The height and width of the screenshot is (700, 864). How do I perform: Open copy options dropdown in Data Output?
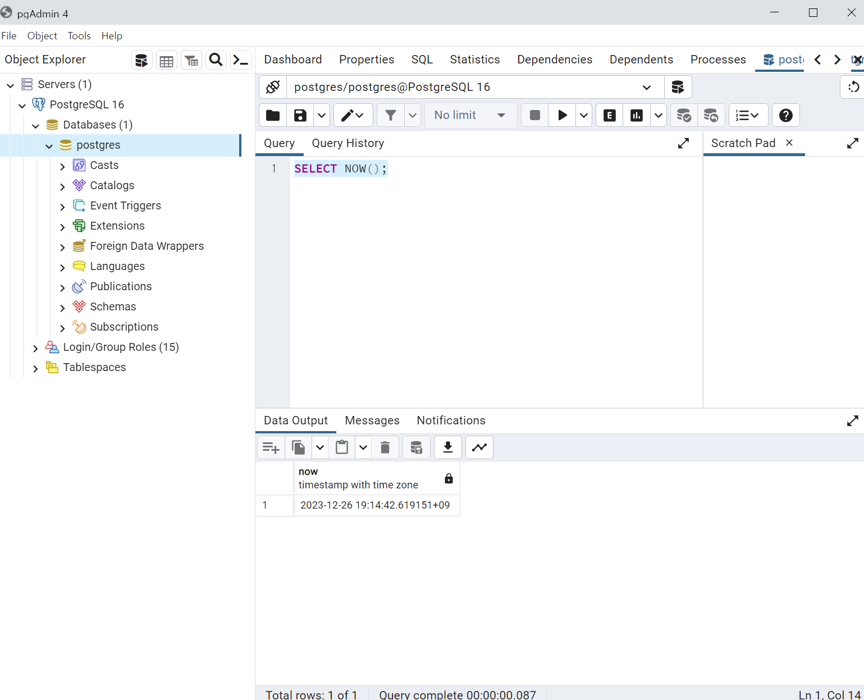coord(319,447)
